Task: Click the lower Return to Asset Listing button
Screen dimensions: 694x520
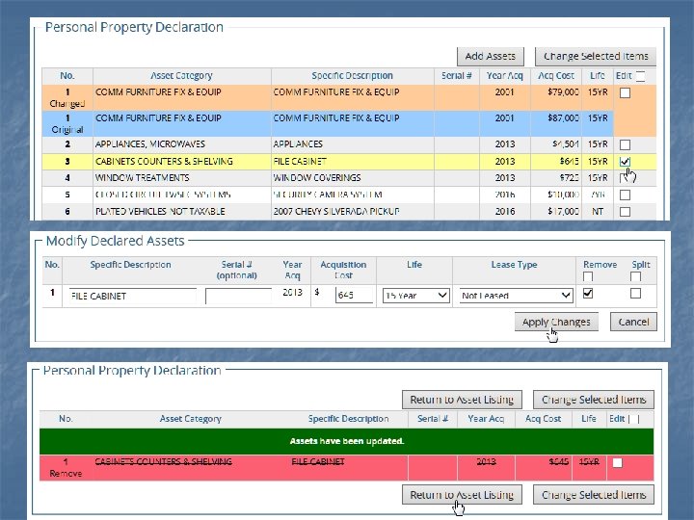Action: [462, 495]
